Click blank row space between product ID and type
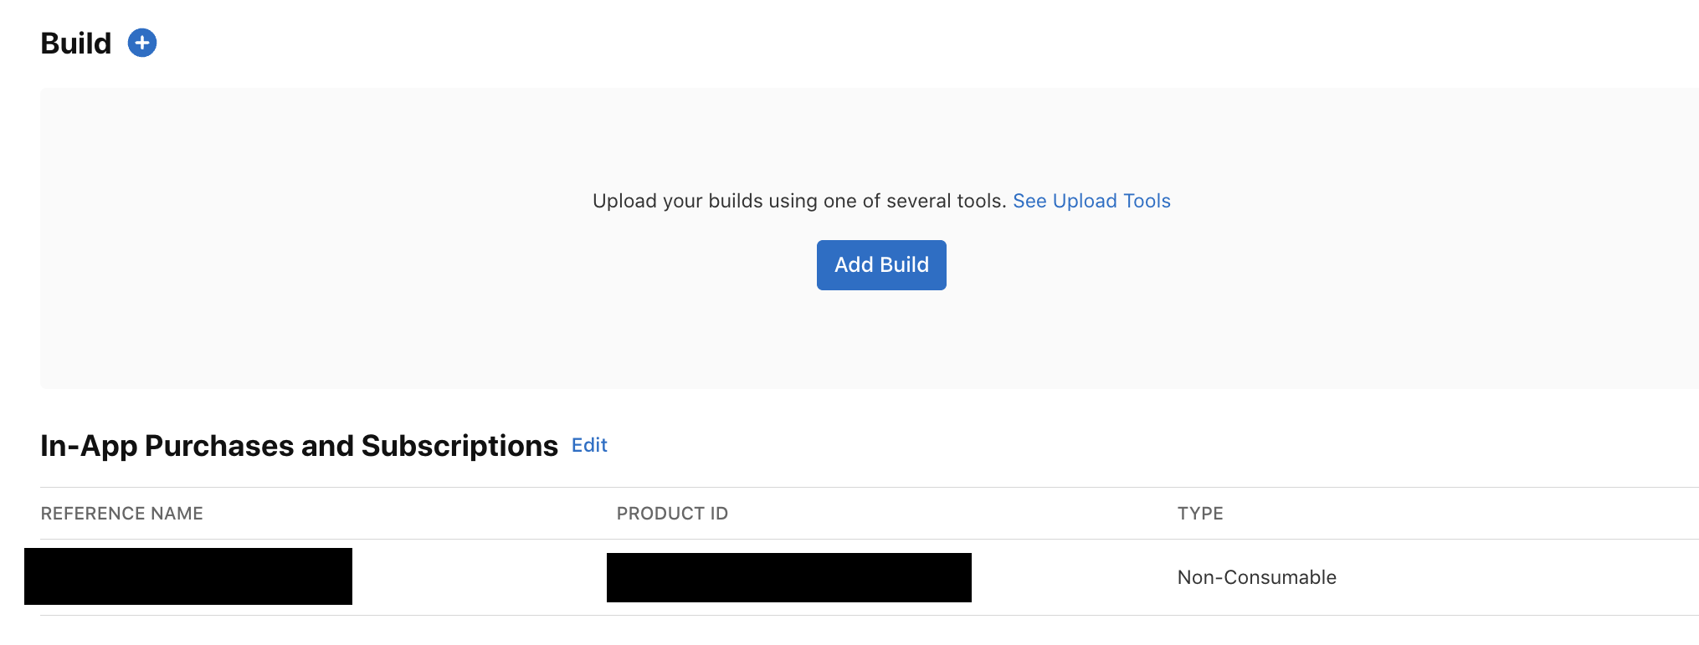1699x645 pixels. point(1074,577)
